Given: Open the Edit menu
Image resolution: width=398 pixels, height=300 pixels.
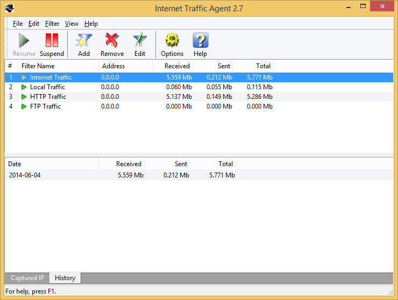Looking at the screenshot, I should click(33, 24).
